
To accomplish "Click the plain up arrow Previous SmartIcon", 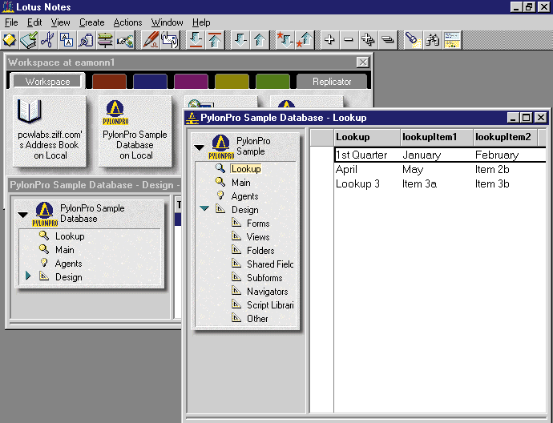I will click(260, 39).
